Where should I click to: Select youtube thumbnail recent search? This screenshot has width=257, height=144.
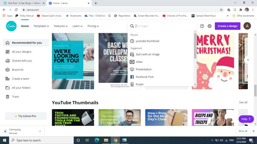point(147,41)
